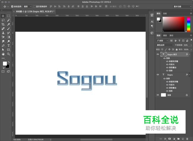
Task: Select the Magic Wand tool
Action: pyautogui.click(x=8, y=20)
